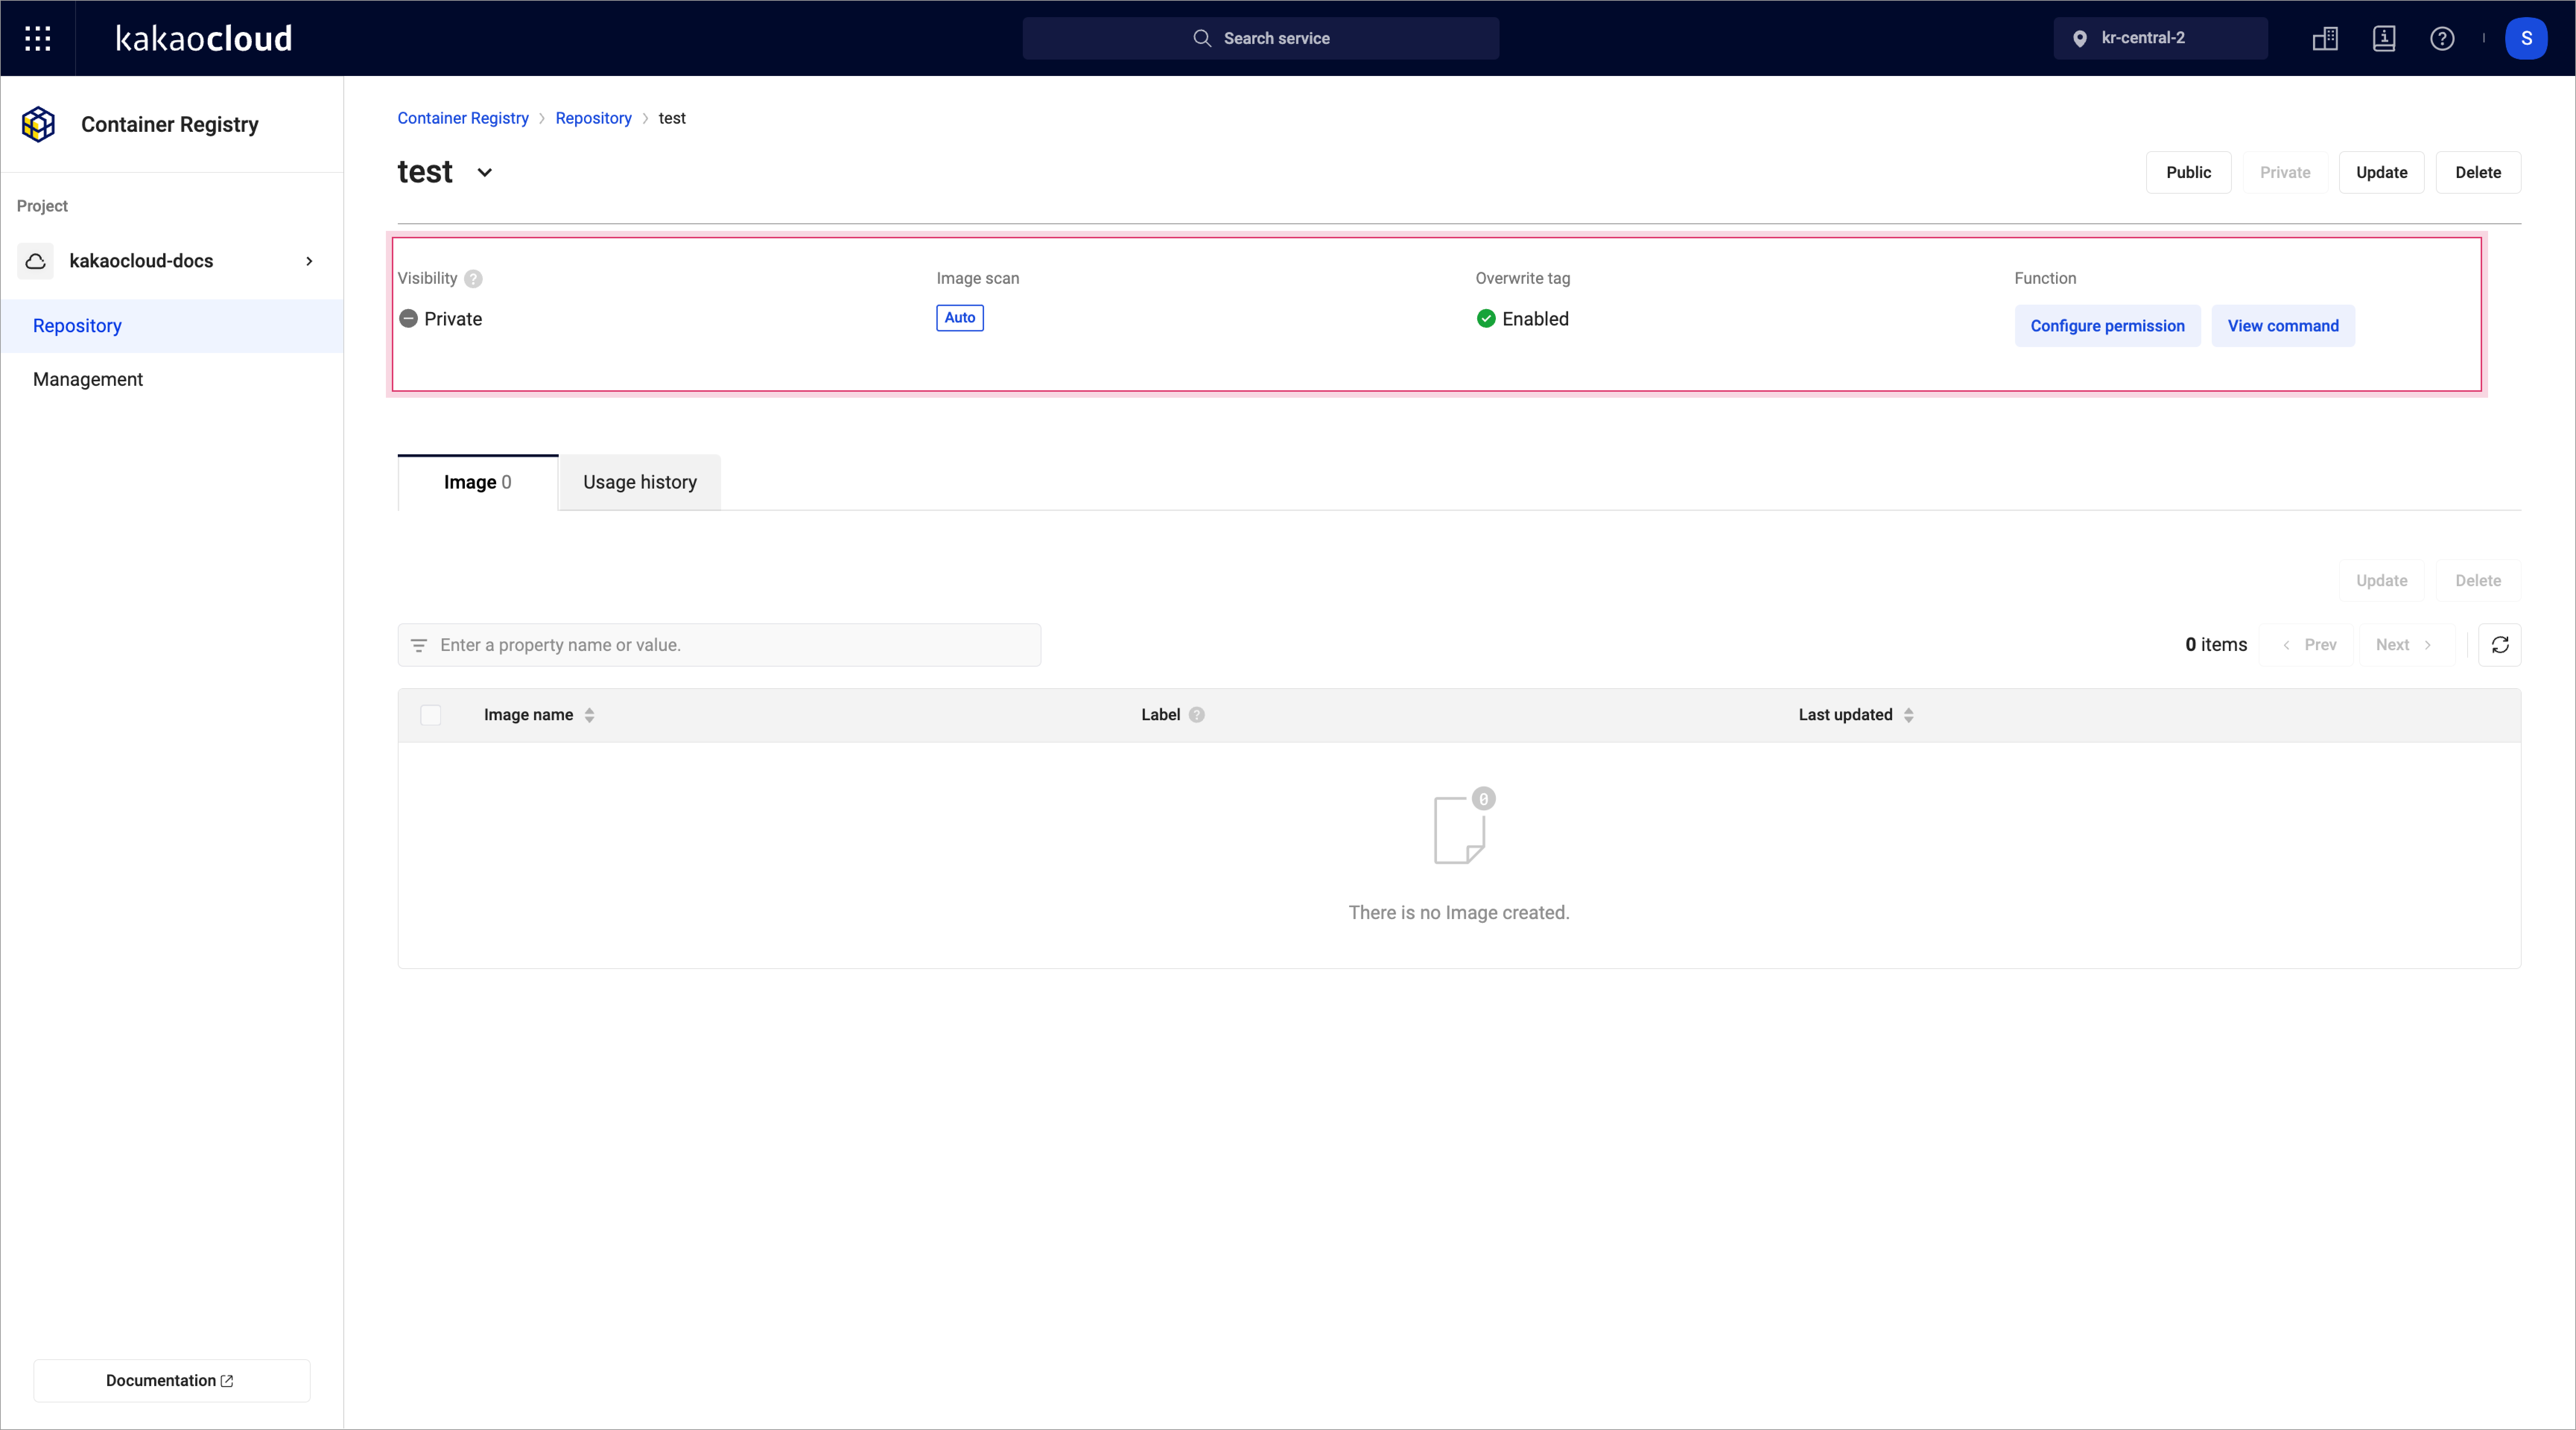Click the Private status icon
The image size is (2576, 1430).
point(408,319)
